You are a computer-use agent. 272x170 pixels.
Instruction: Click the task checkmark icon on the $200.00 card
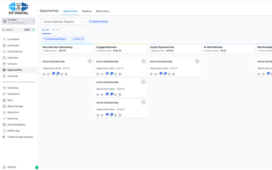tap(115, 94)
